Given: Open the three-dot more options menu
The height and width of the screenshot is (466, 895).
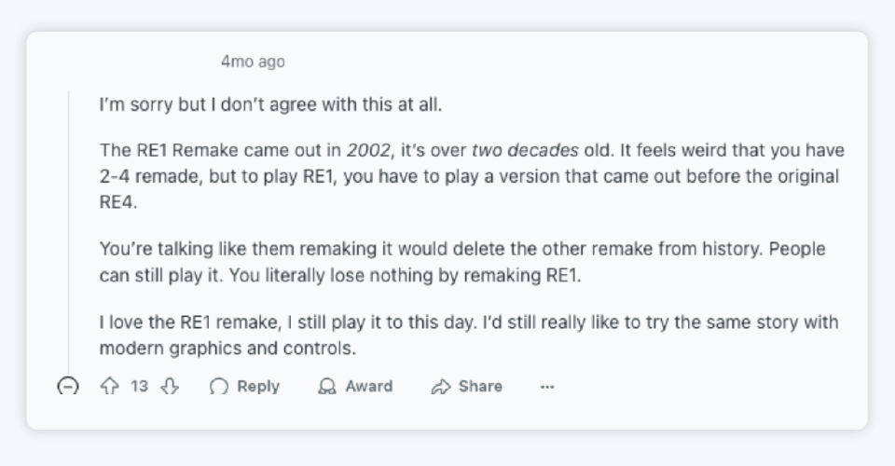Looking at the screenshot, I should tap(547, 387).
